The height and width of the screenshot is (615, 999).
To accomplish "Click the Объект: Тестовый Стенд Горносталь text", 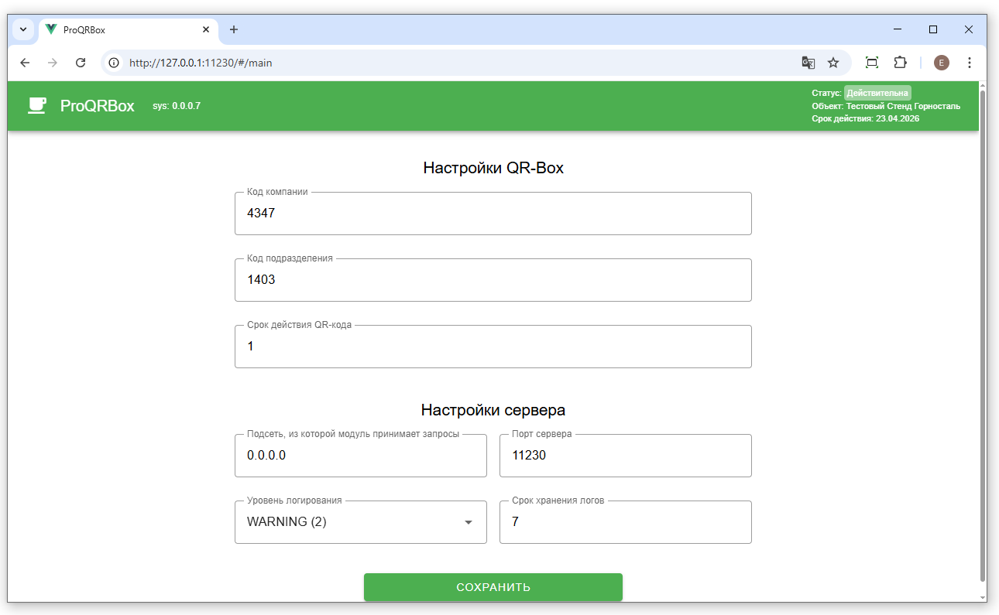I will (886, 106).
